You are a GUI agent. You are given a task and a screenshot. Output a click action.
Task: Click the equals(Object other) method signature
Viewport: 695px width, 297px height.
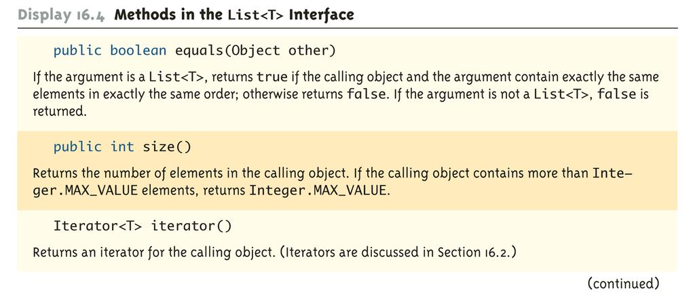(255, 51)
